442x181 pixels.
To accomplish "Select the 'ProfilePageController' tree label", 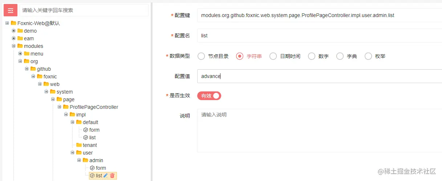I will (x=94, y=107).
